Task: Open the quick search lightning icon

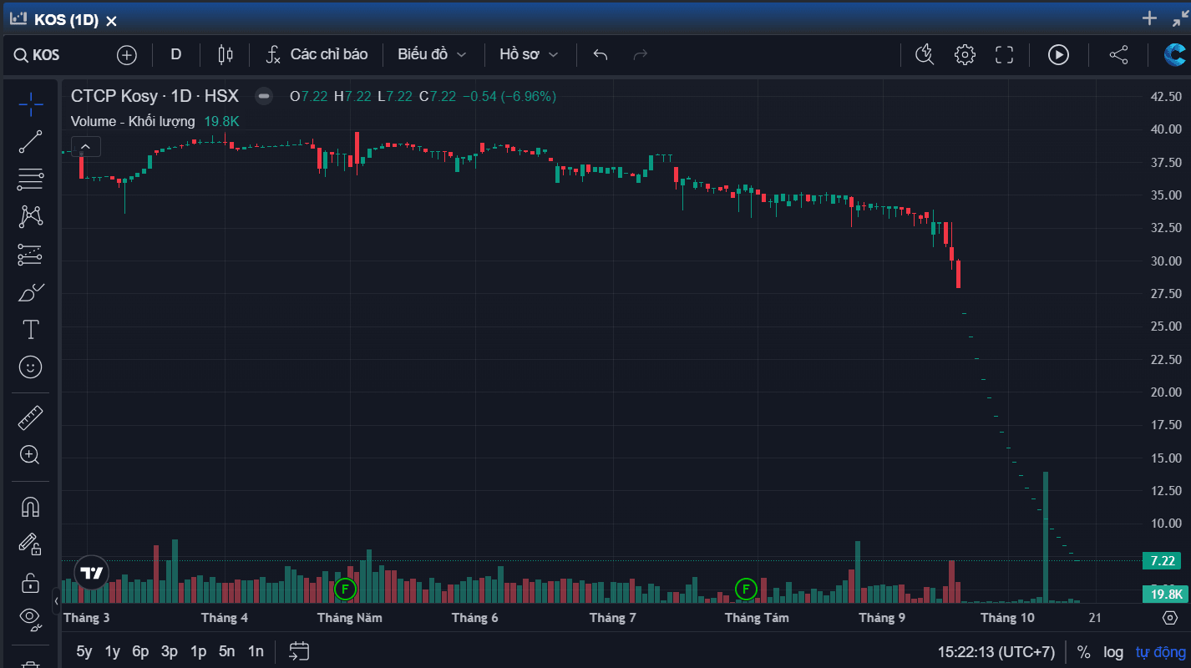Action: [925, 55]
